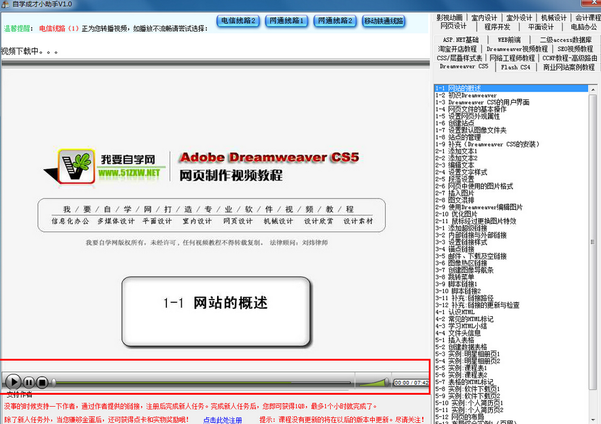601x424 pixels.
Task: Open the Dreamweaver视频教程 tab
Action: tap(517, 49)
